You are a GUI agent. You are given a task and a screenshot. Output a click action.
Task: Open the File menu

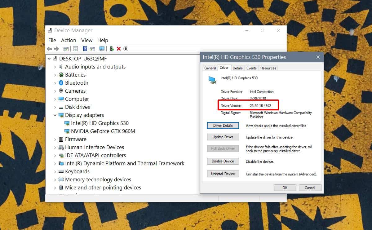[52, 40]
